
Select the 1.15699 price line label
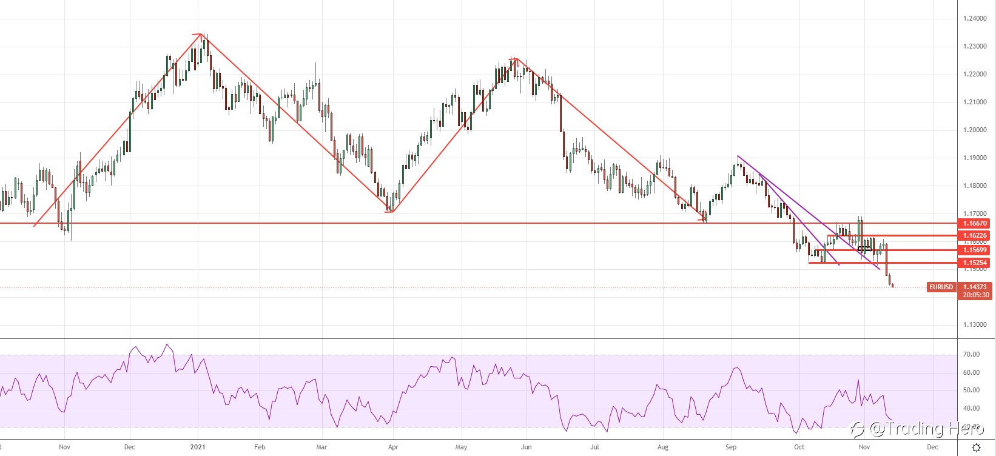[975, 250]
